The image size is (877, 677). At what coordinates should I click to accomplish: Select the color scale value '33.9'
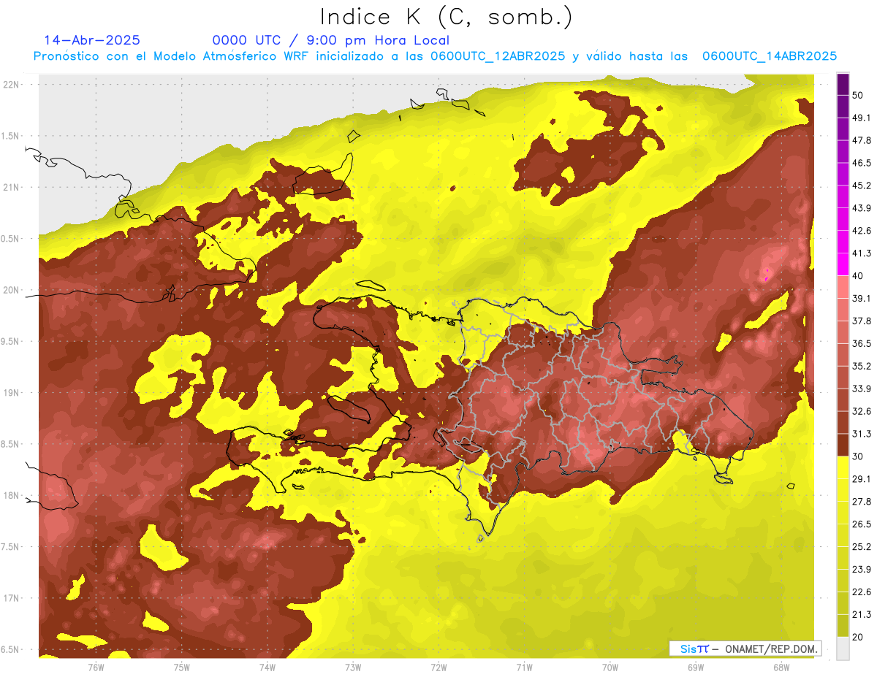tap(862, 389)
